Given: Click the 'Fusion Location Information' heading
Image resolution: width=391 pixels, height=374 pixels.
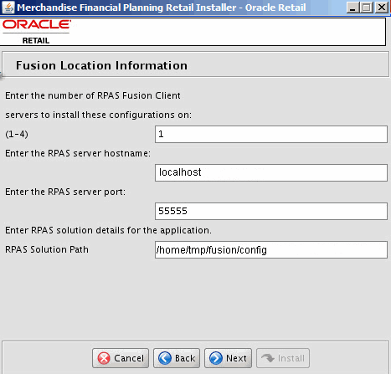Looking at the screenshot, I should (101, 65).
